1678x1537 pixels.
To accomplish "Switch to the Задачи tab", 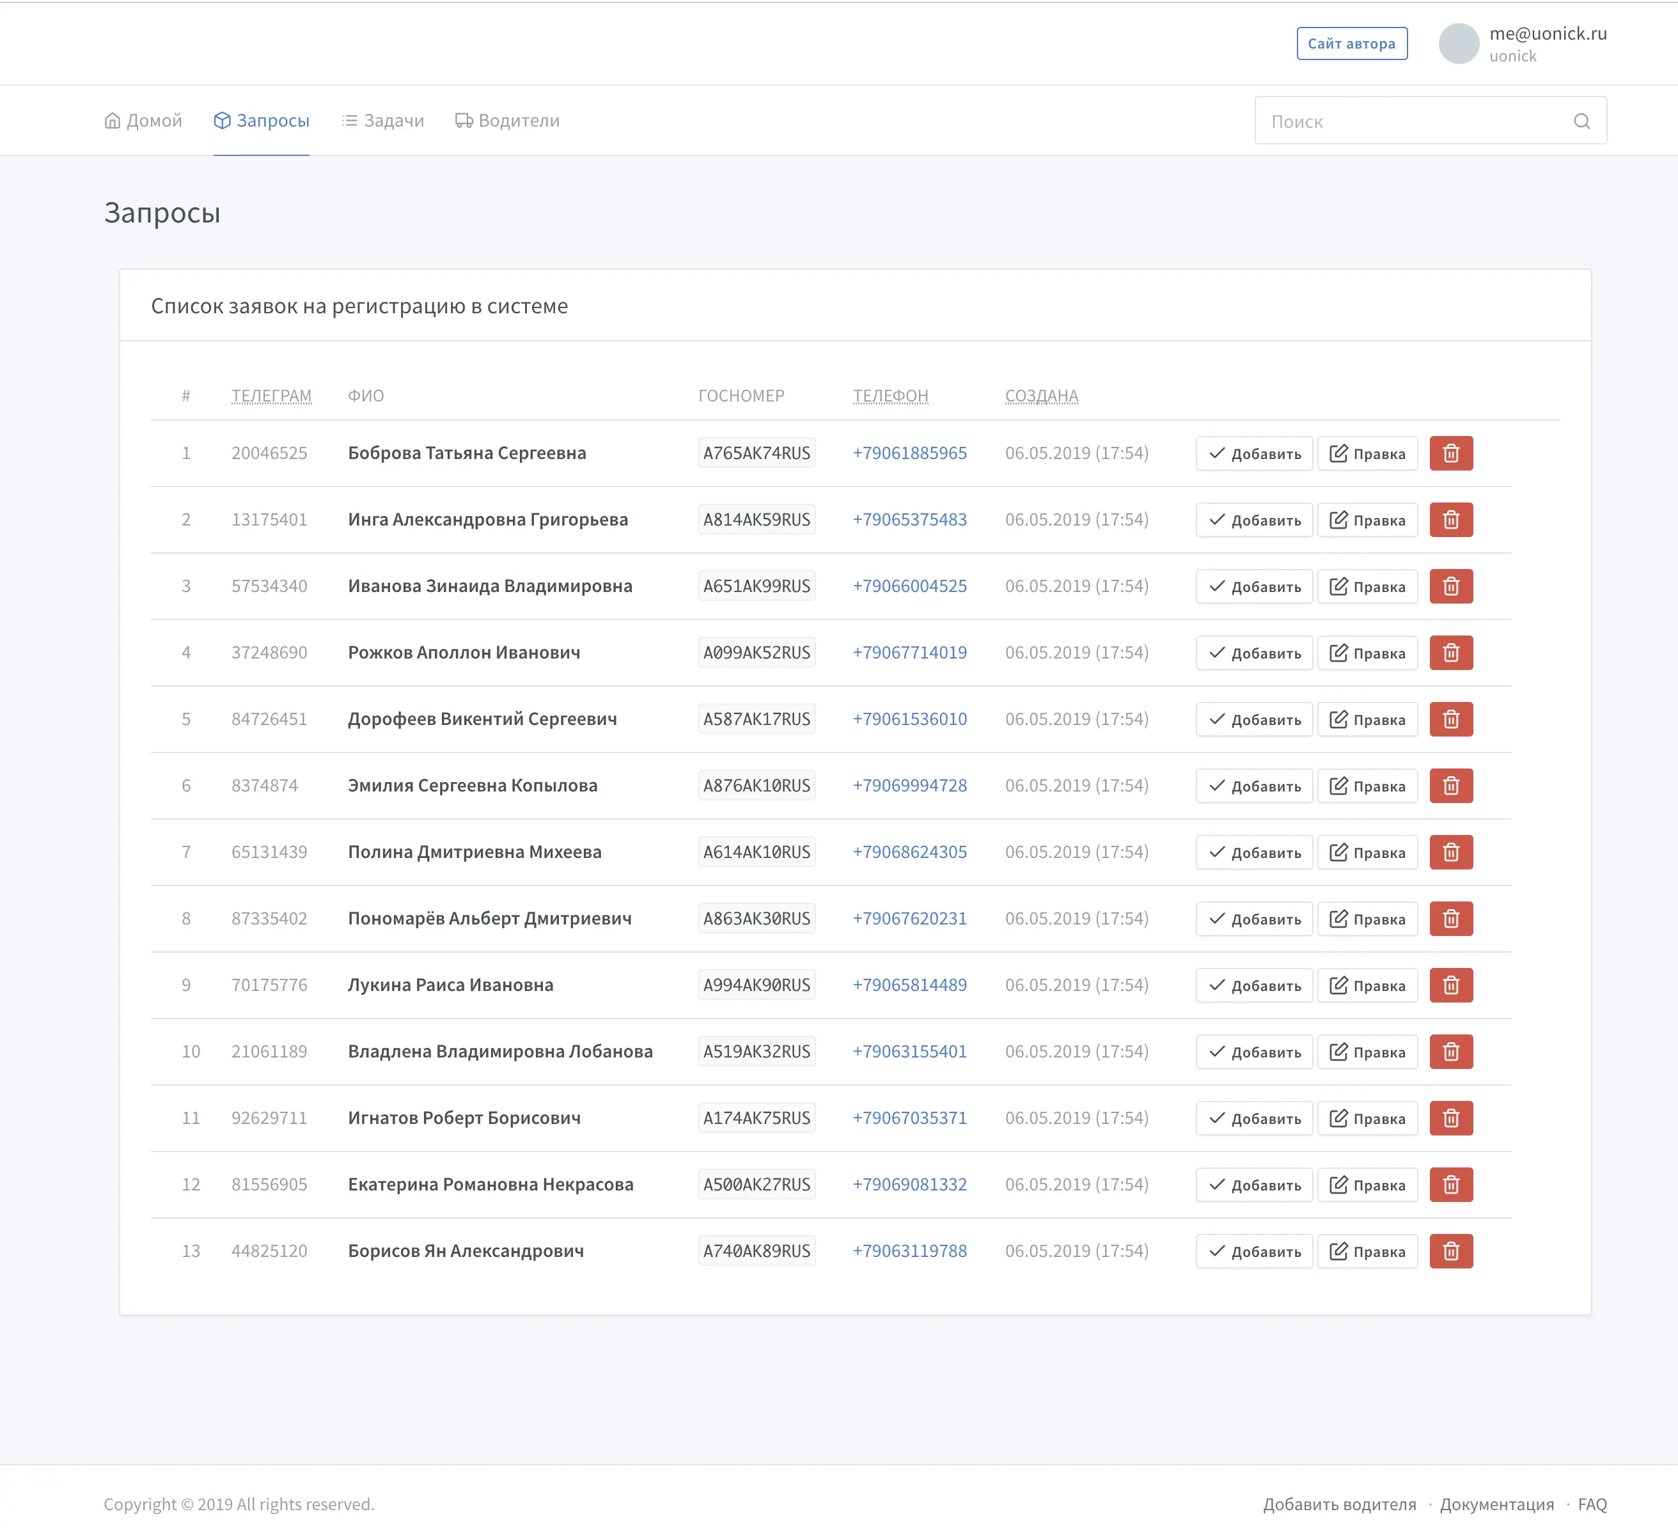I will pos(383,121).
